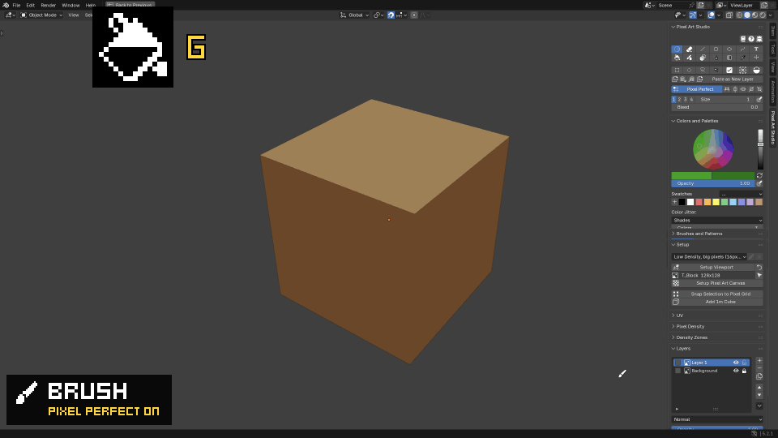Switch to the Animation sidebar tab

click(772, 92)
